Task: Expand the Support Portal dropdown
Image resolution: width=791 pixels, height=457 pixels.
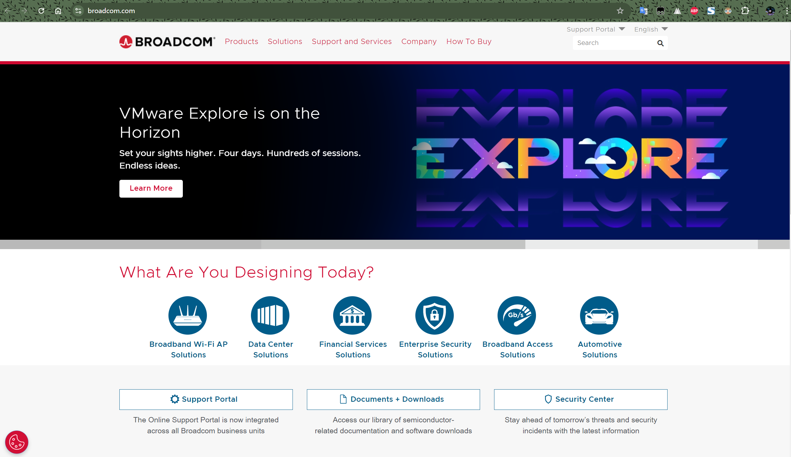Action: tap(595, 29)
